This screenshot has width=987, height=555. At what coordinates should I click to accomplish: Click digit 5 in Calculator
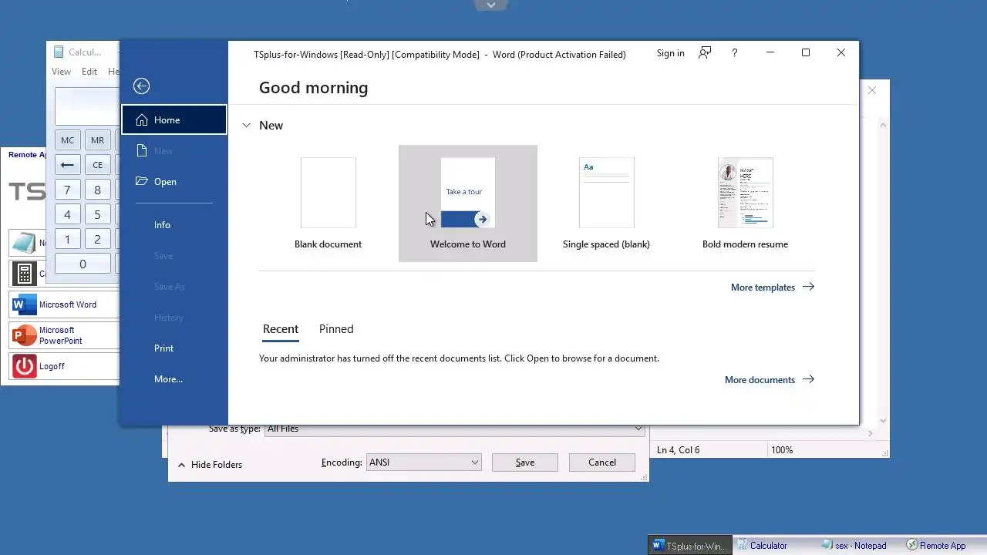[97, 214]
